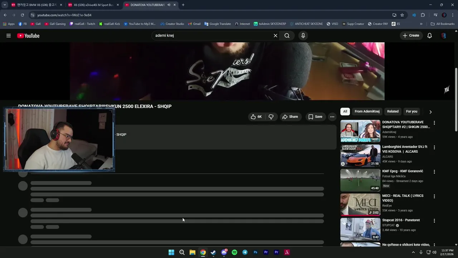Open the YouTube account avatar menu
This screenshot has height=258, width=458.
pos(444,35)
